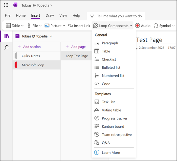Image resolution: width=177 pixels, height=161 pixels.
Task: Open the Loop Test Page
Action: point(76,56)
